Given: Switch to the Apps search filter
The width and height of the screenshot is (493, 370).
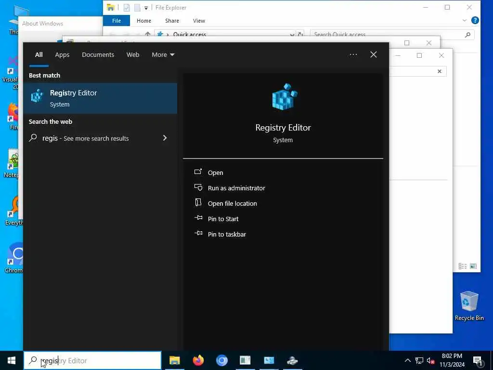Looking at the screenshot, I should tap(62, 55).
